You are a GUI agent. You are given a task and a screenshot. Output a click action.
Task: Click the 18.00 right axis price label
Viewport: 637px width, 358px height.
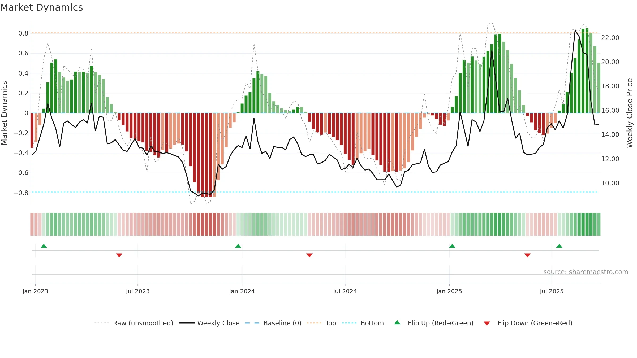610,86
